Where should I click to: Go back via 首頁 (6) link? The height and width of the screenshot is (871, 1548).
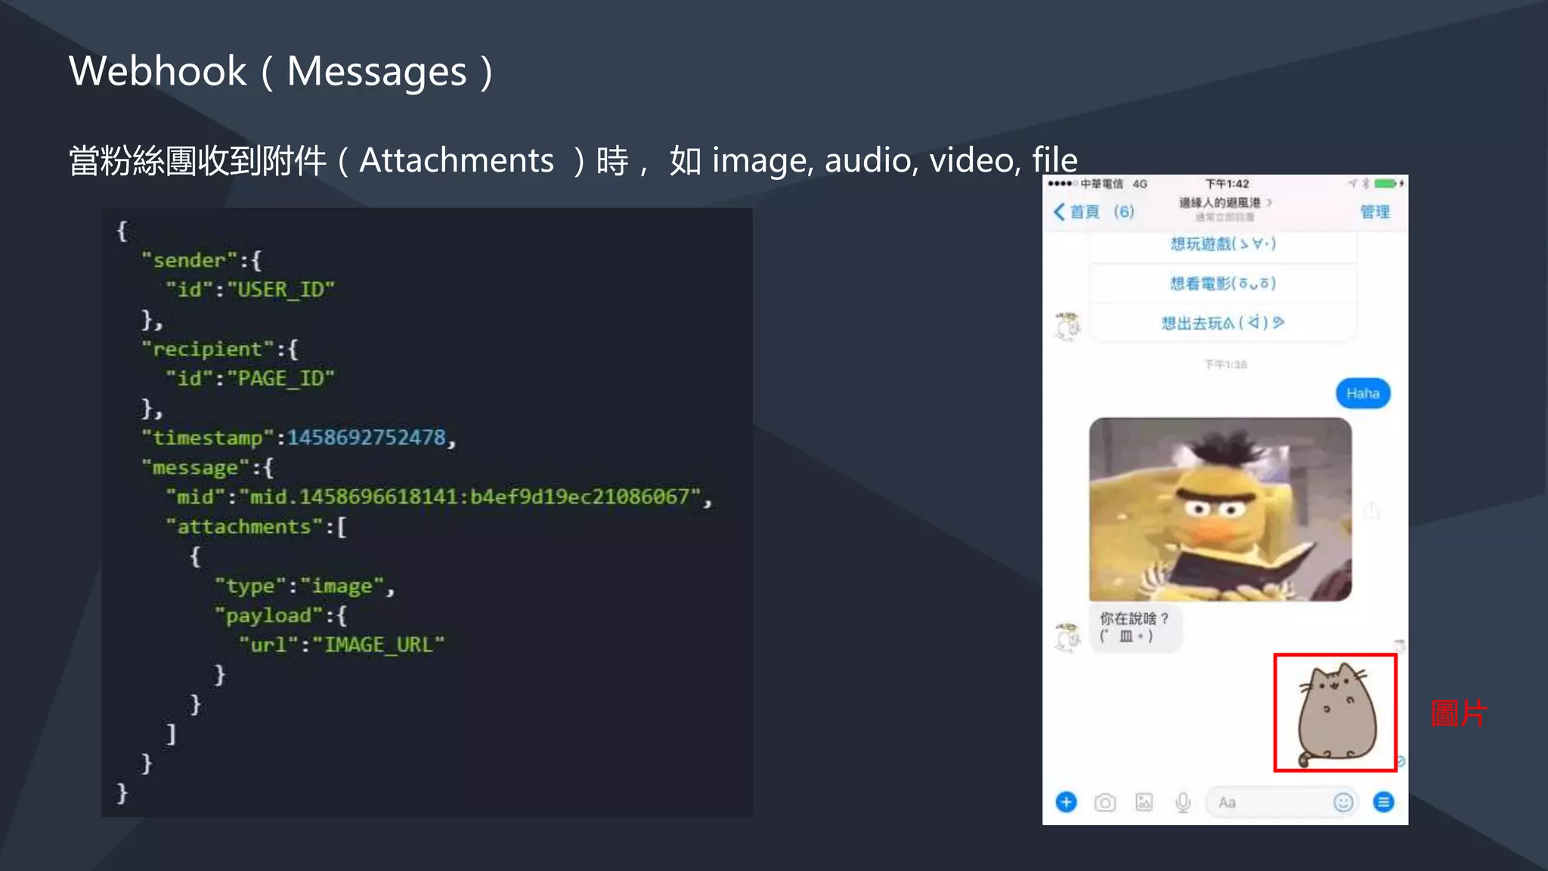pos(1094,212)
